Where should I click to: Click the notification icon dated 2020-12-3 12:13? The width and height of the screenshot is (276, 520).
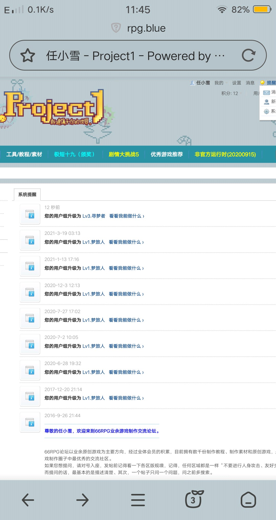tap(30, 292)
